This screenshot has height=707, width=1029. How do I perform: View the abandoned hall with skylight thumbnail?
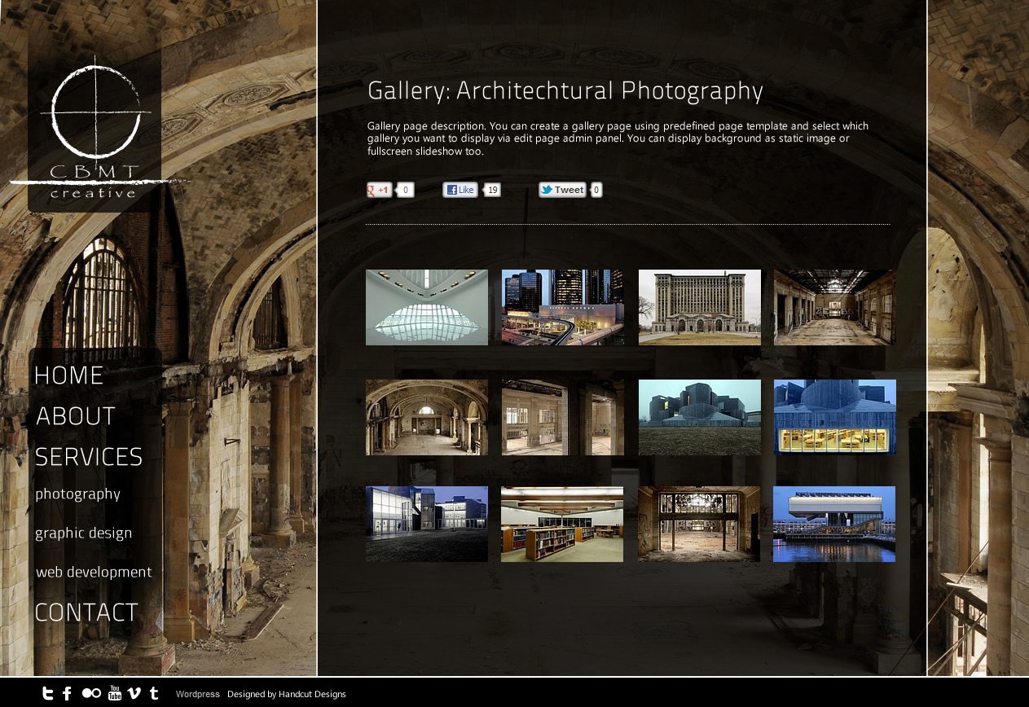coord(835,308)
